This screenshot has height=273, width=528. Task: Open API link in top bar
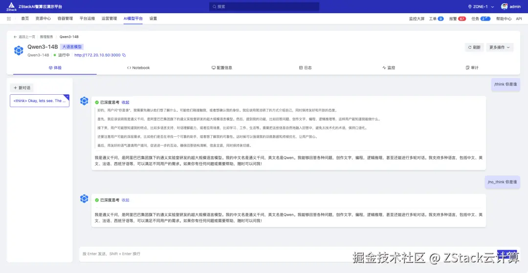(x=519, y=19)
